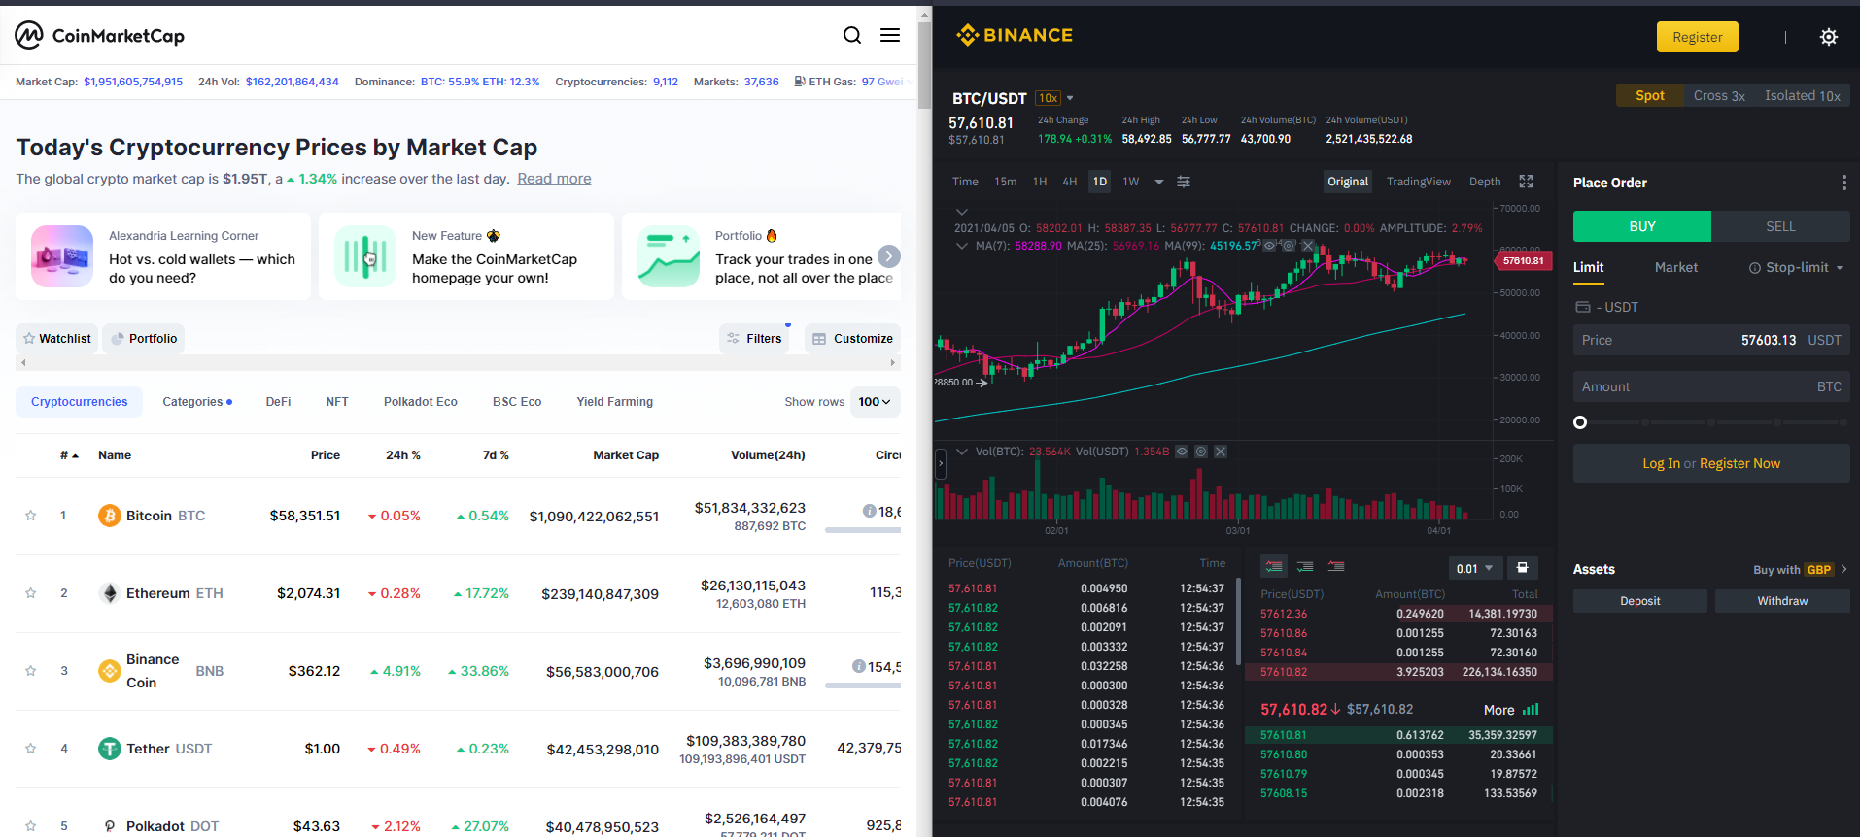1860x837 pixels.
Task: Expand Binance chart to fullscreen
Action: pos(1527,182)
